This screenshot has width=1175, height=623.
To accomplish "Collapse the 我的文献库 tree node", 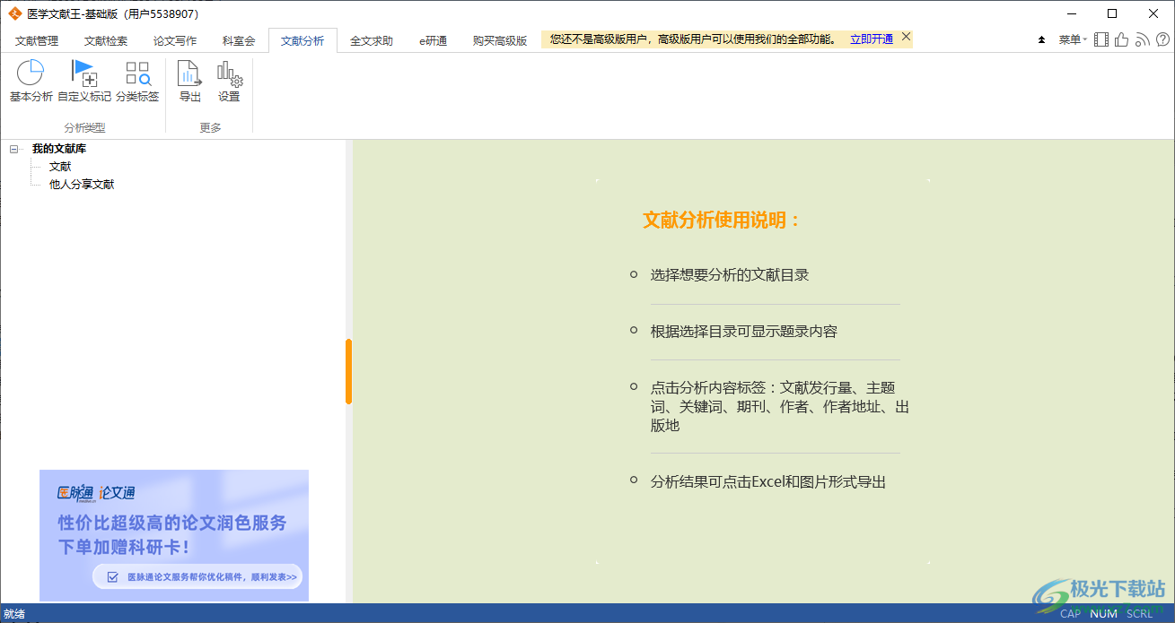I will pos(13,149).
